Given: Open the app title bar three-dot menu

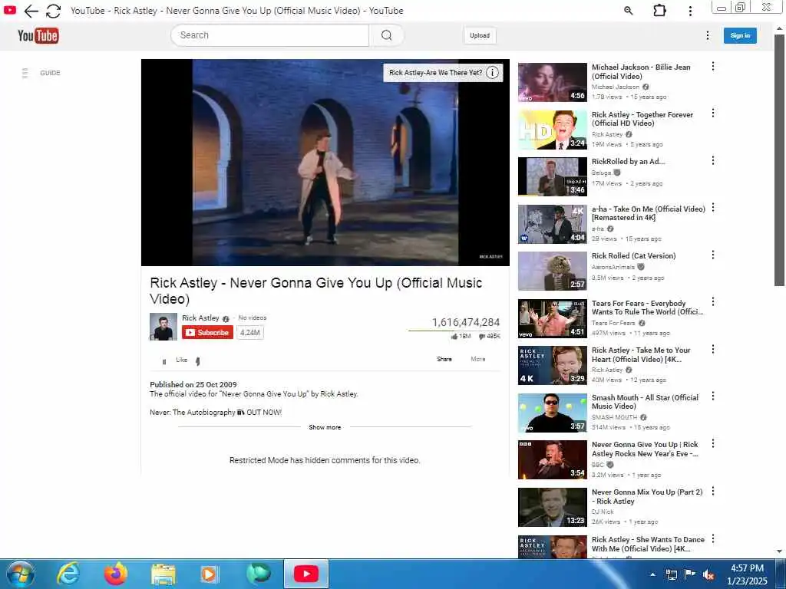Looking at the screenshot, I should point(690,11).
